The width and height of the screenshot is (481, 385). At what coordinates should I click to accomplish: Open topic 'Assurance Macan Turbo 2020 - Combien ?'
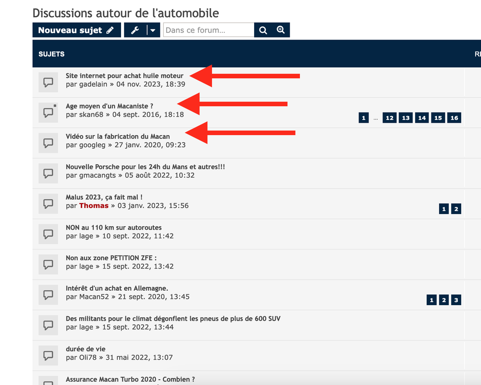point(130,380)
